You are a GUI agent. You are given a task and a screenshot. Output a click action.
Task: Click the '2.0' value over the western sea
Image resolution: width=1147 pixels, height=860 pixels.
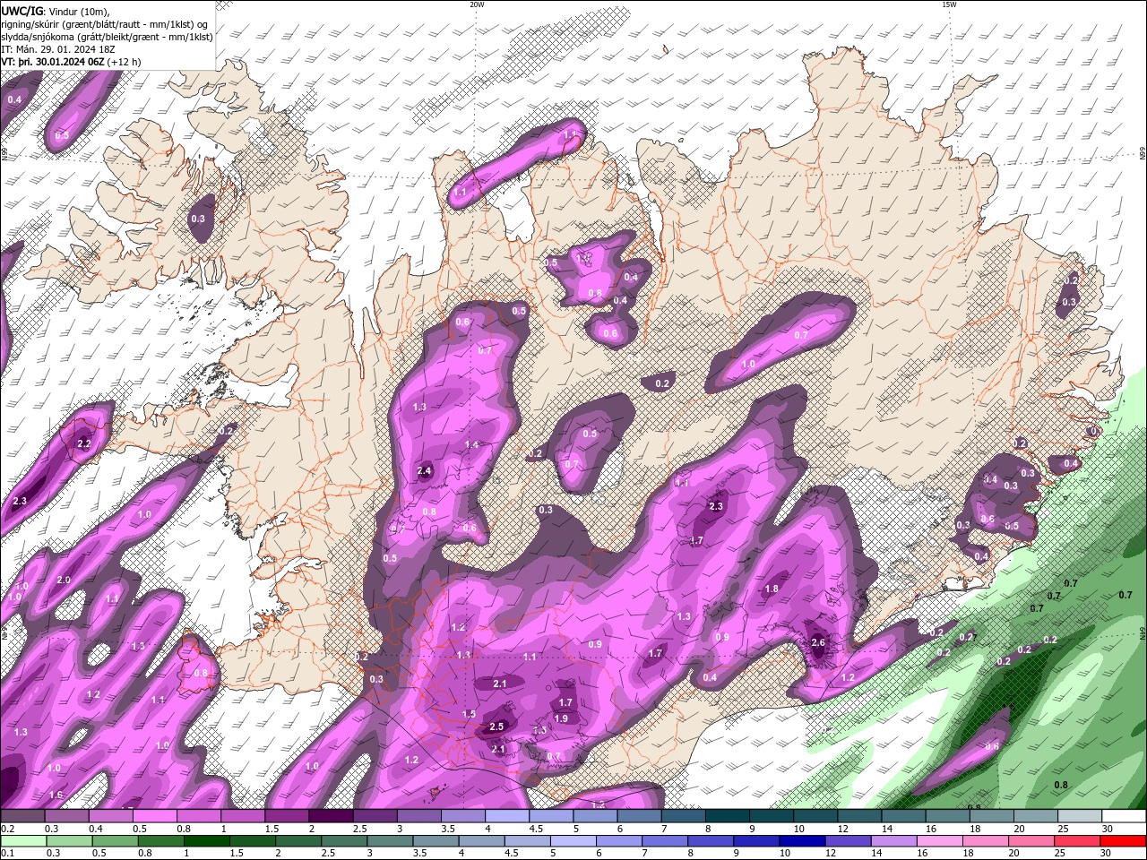[63, 580]
